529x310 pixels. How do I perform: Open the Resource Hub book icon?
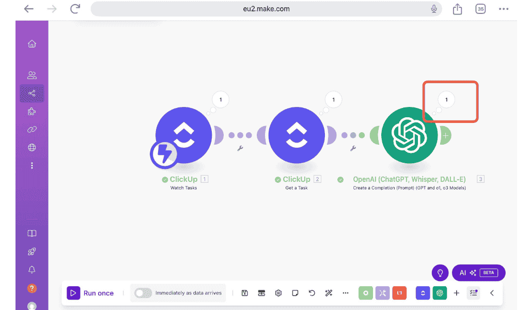(x=32, y=234)
